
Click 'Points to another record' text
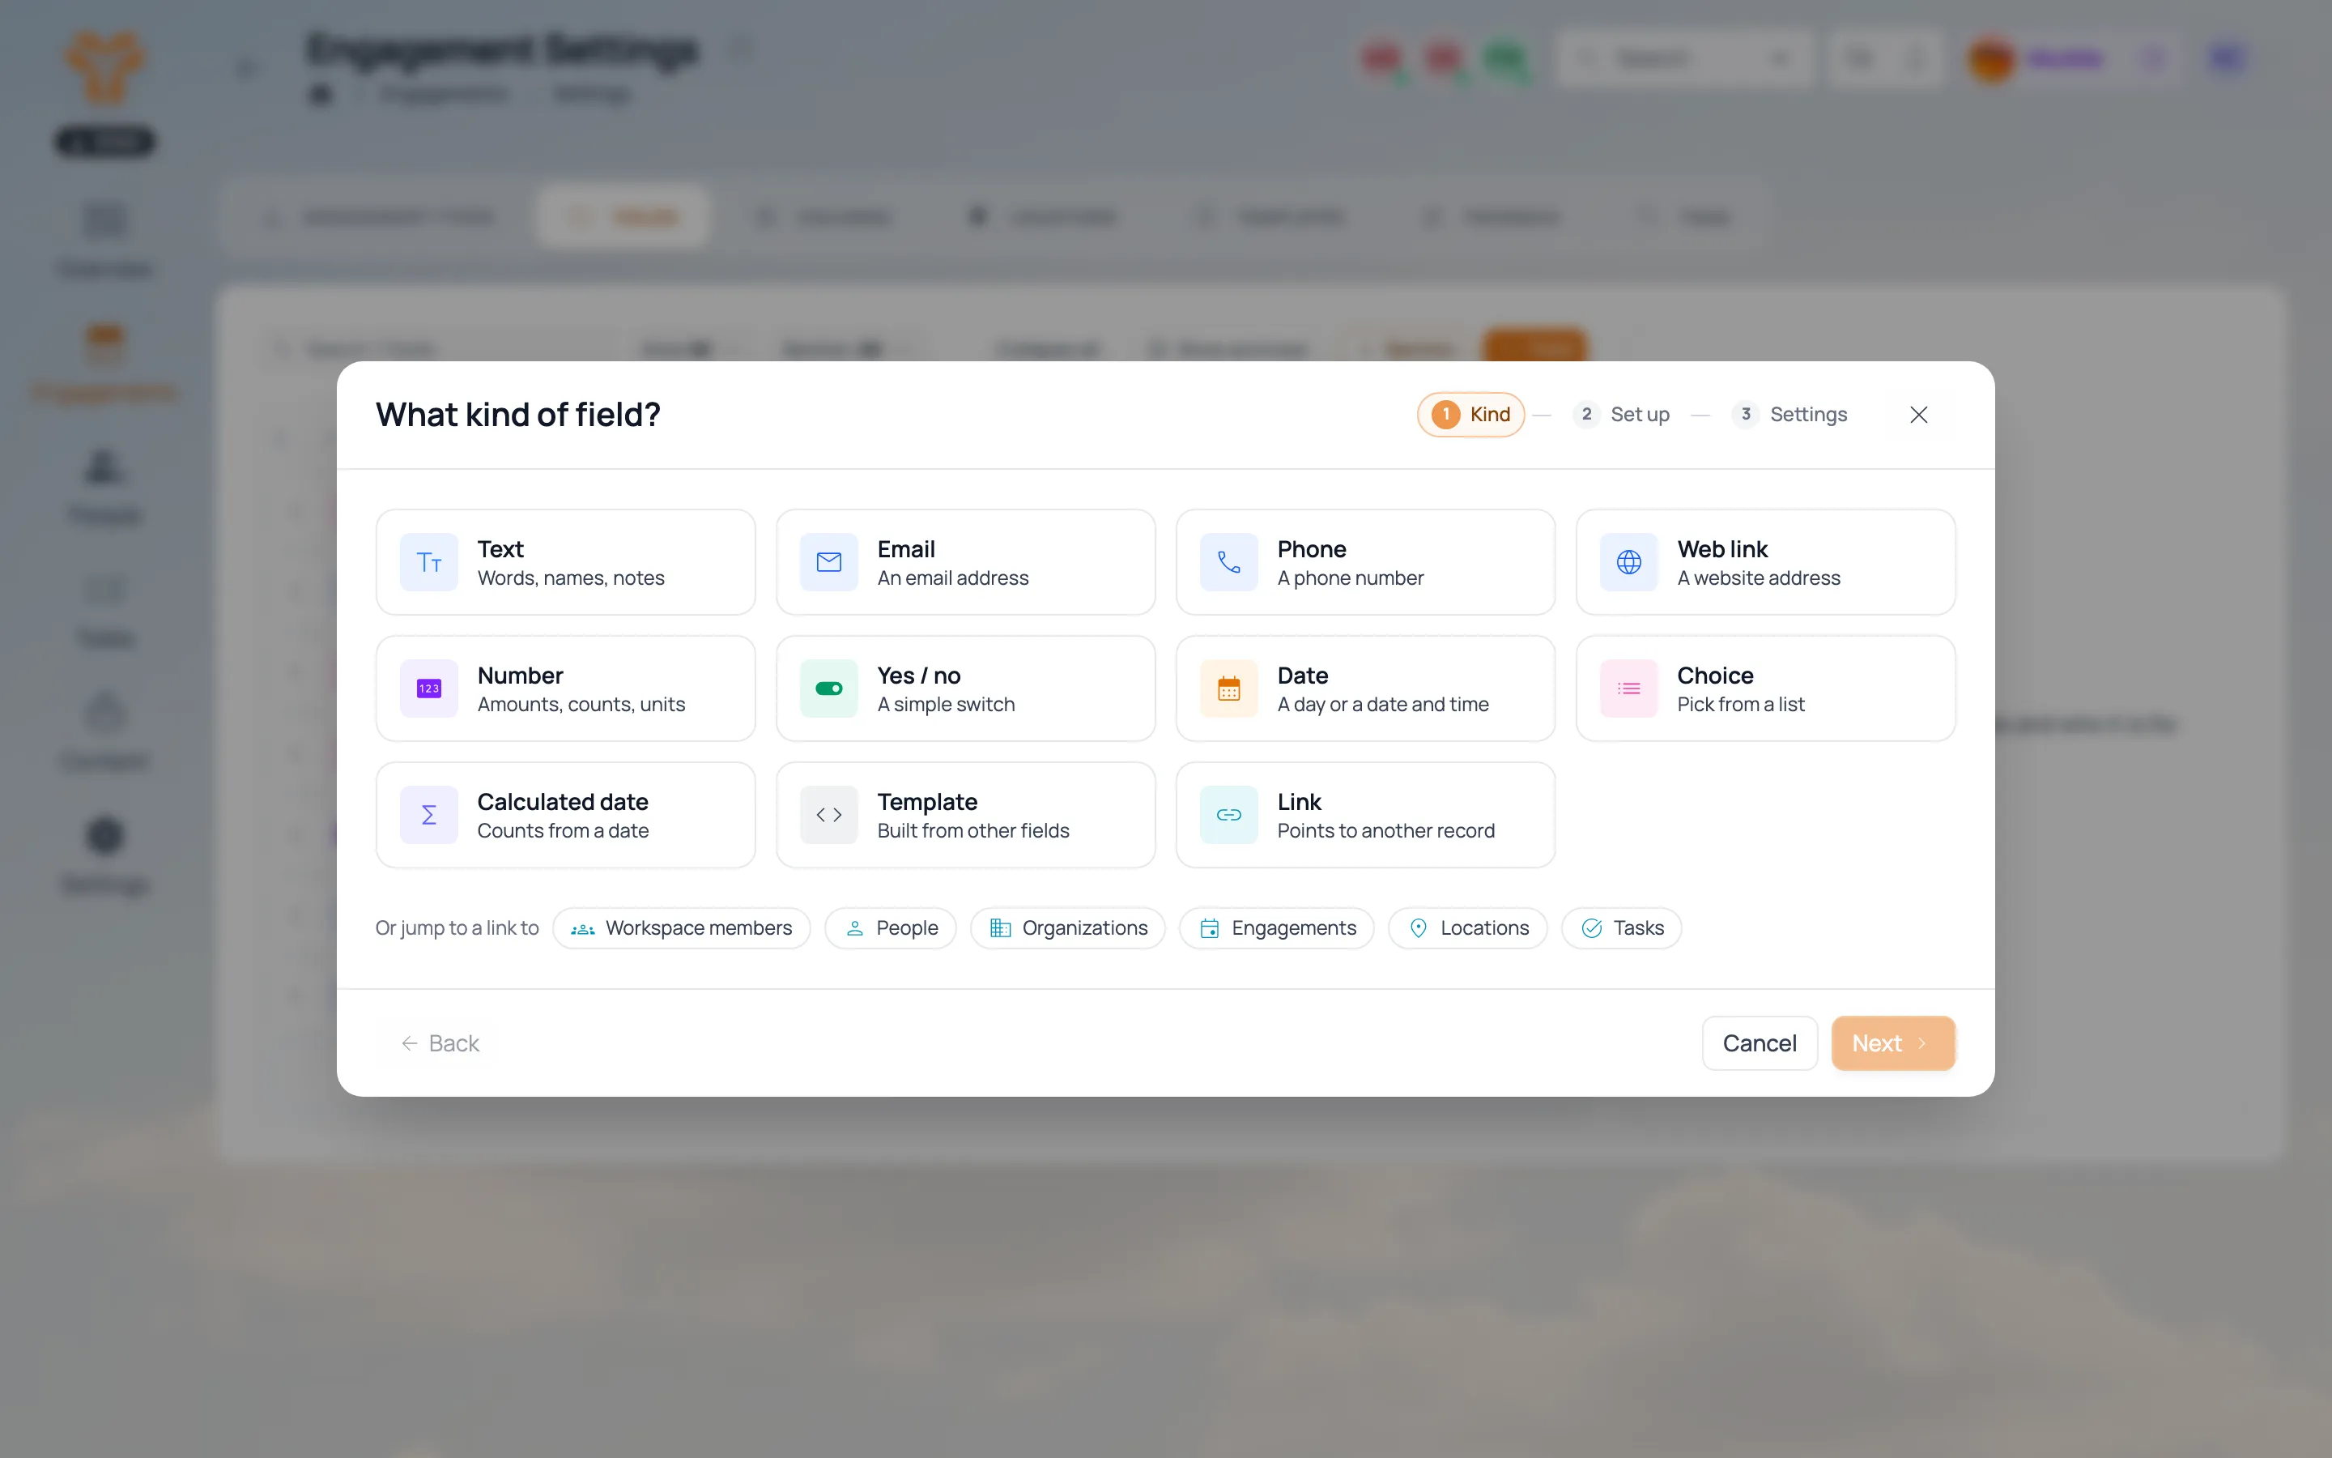click(x=1385, y=830)
